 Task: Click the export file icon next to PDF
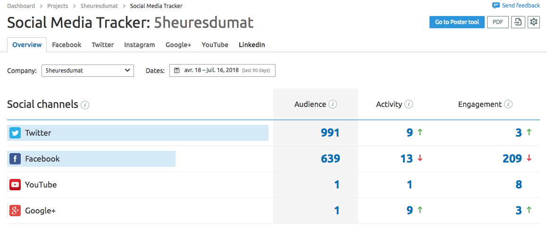tap(518, 22)
